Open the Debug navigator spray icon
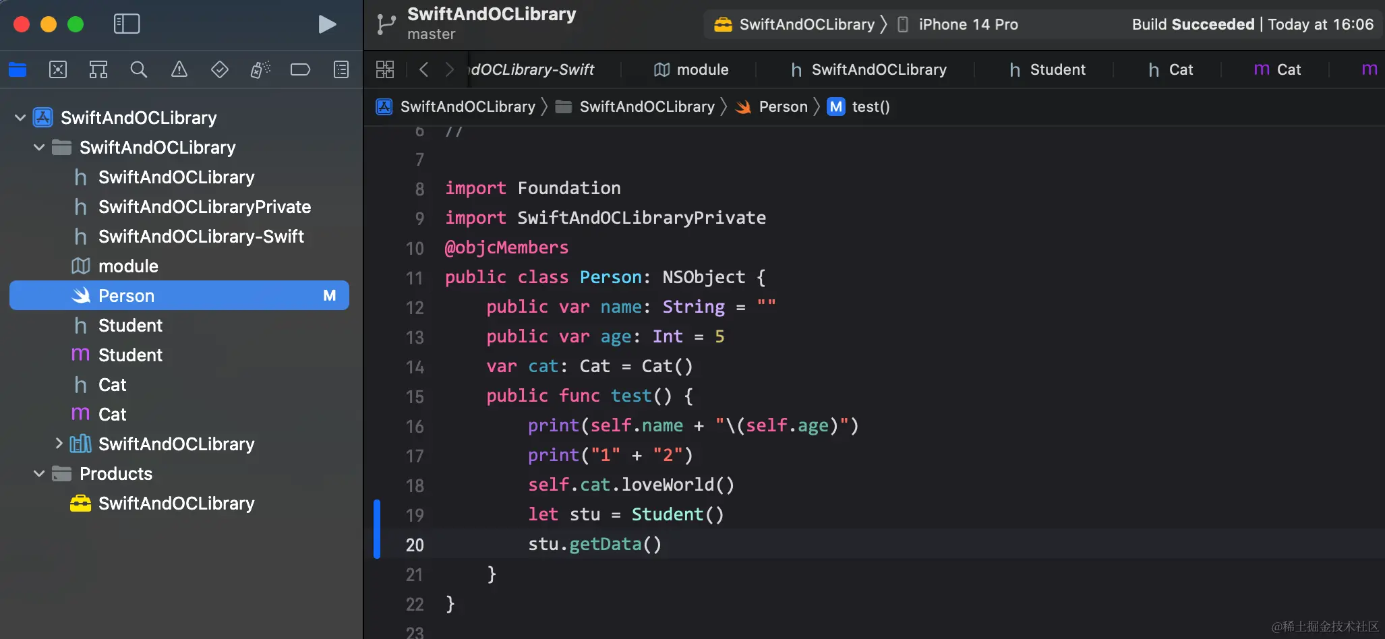1385x639 pixels. (260, 69)
